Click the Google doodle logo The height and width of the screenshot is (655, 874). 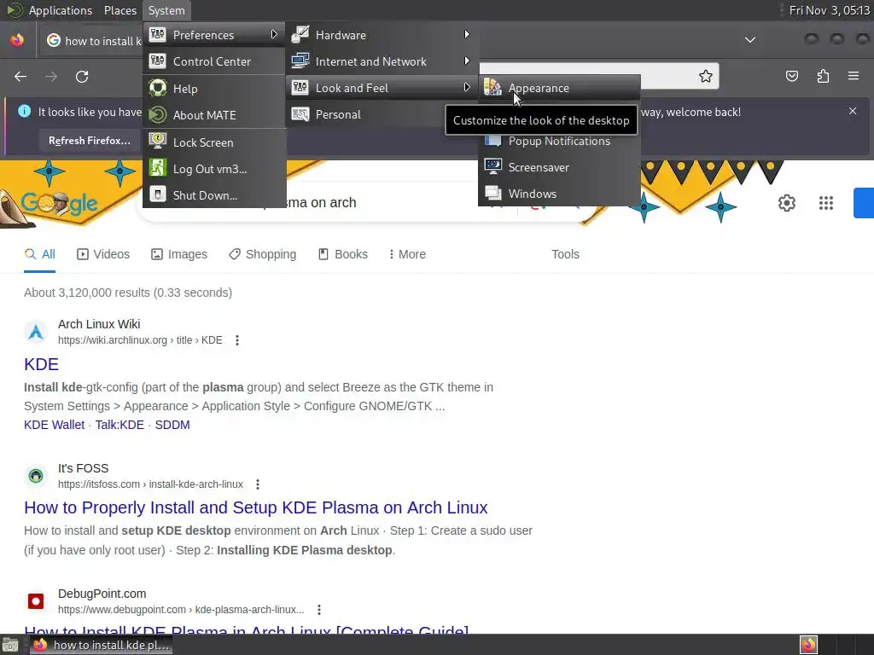60,204
